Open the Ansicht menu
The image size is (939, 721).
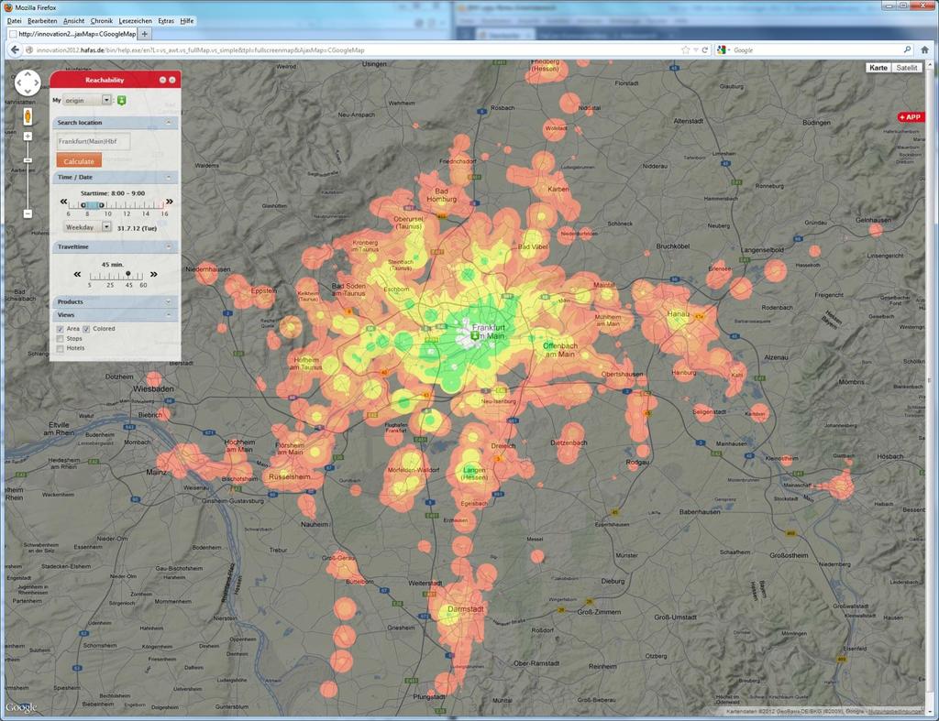click(73, 21)
